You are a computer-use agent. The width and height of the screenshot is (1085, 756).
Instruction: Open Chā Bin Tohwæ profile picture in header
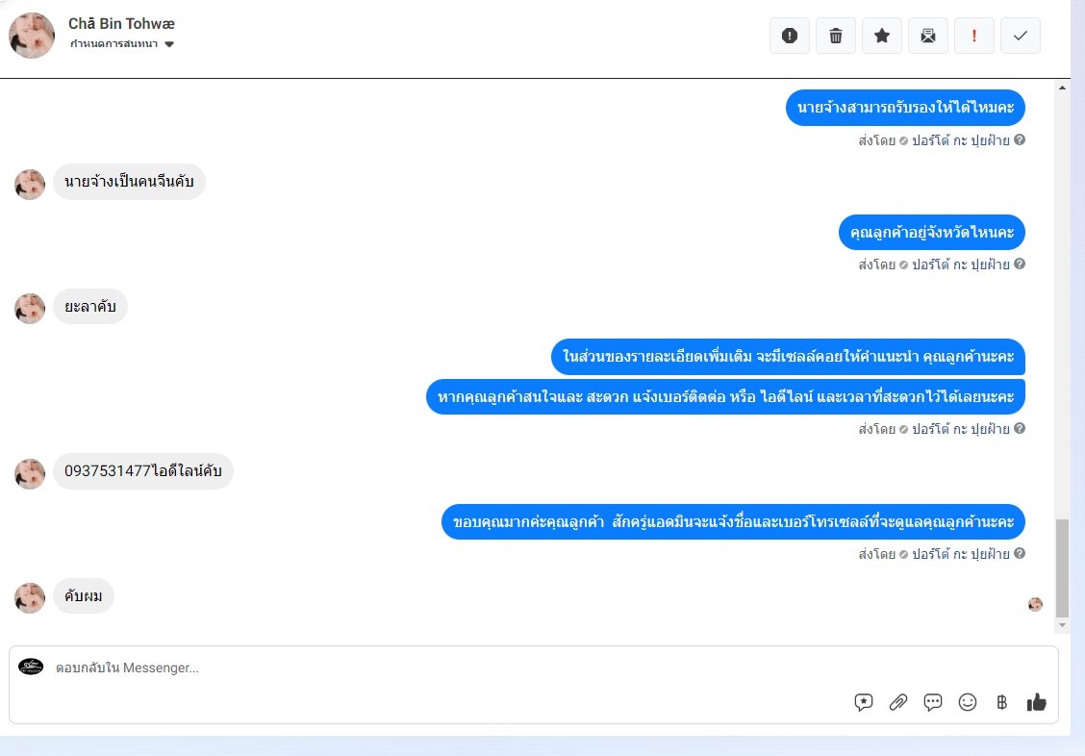pyautogui.click(x=32, y=36)
